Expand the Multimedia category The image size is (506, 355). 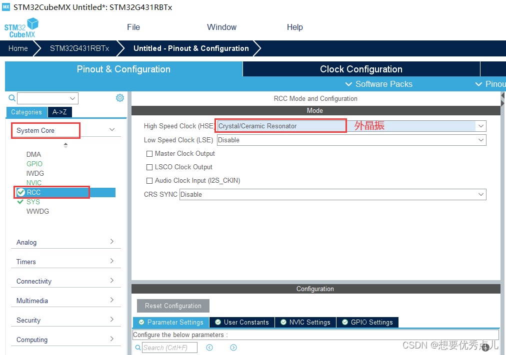[111, 300]
